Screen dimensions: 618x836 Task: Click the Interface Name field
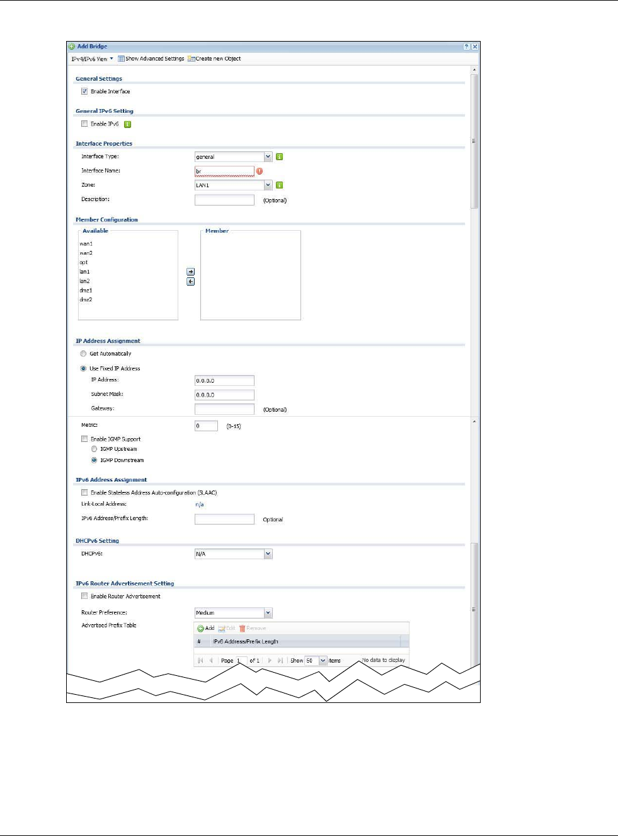pyautogui.click(x=224, y=171)
